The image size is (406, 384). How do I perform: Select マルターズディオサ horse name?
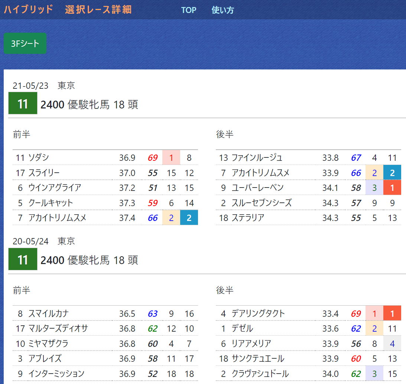pyautogui.click(x=58, y=328)
